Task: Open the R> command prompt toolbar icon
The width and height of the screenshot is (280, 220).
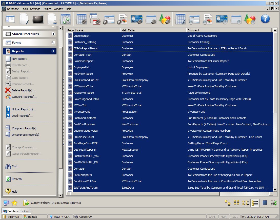Action: [x=38, y=19]
